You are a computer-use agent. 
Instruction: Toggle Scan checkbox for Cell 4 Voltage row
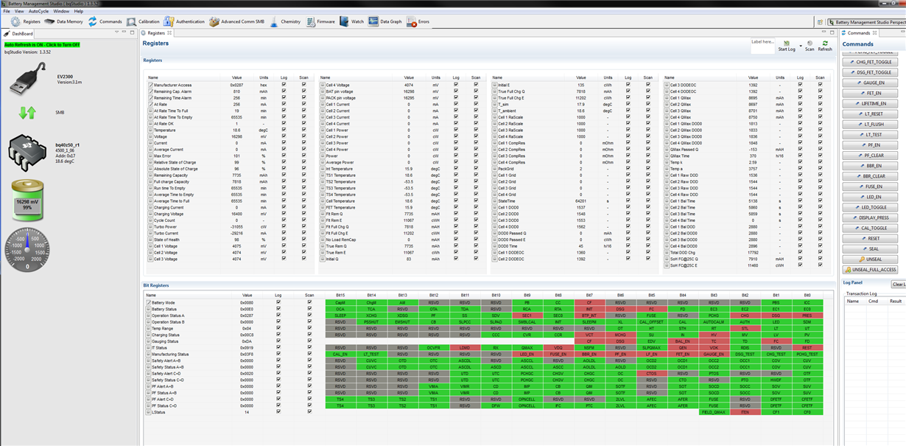pyautogui.click(x=476, y=85)
